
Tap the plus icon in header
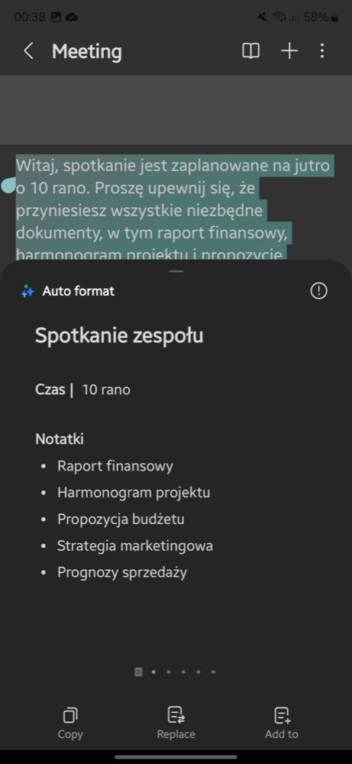[x=289, y=51]
